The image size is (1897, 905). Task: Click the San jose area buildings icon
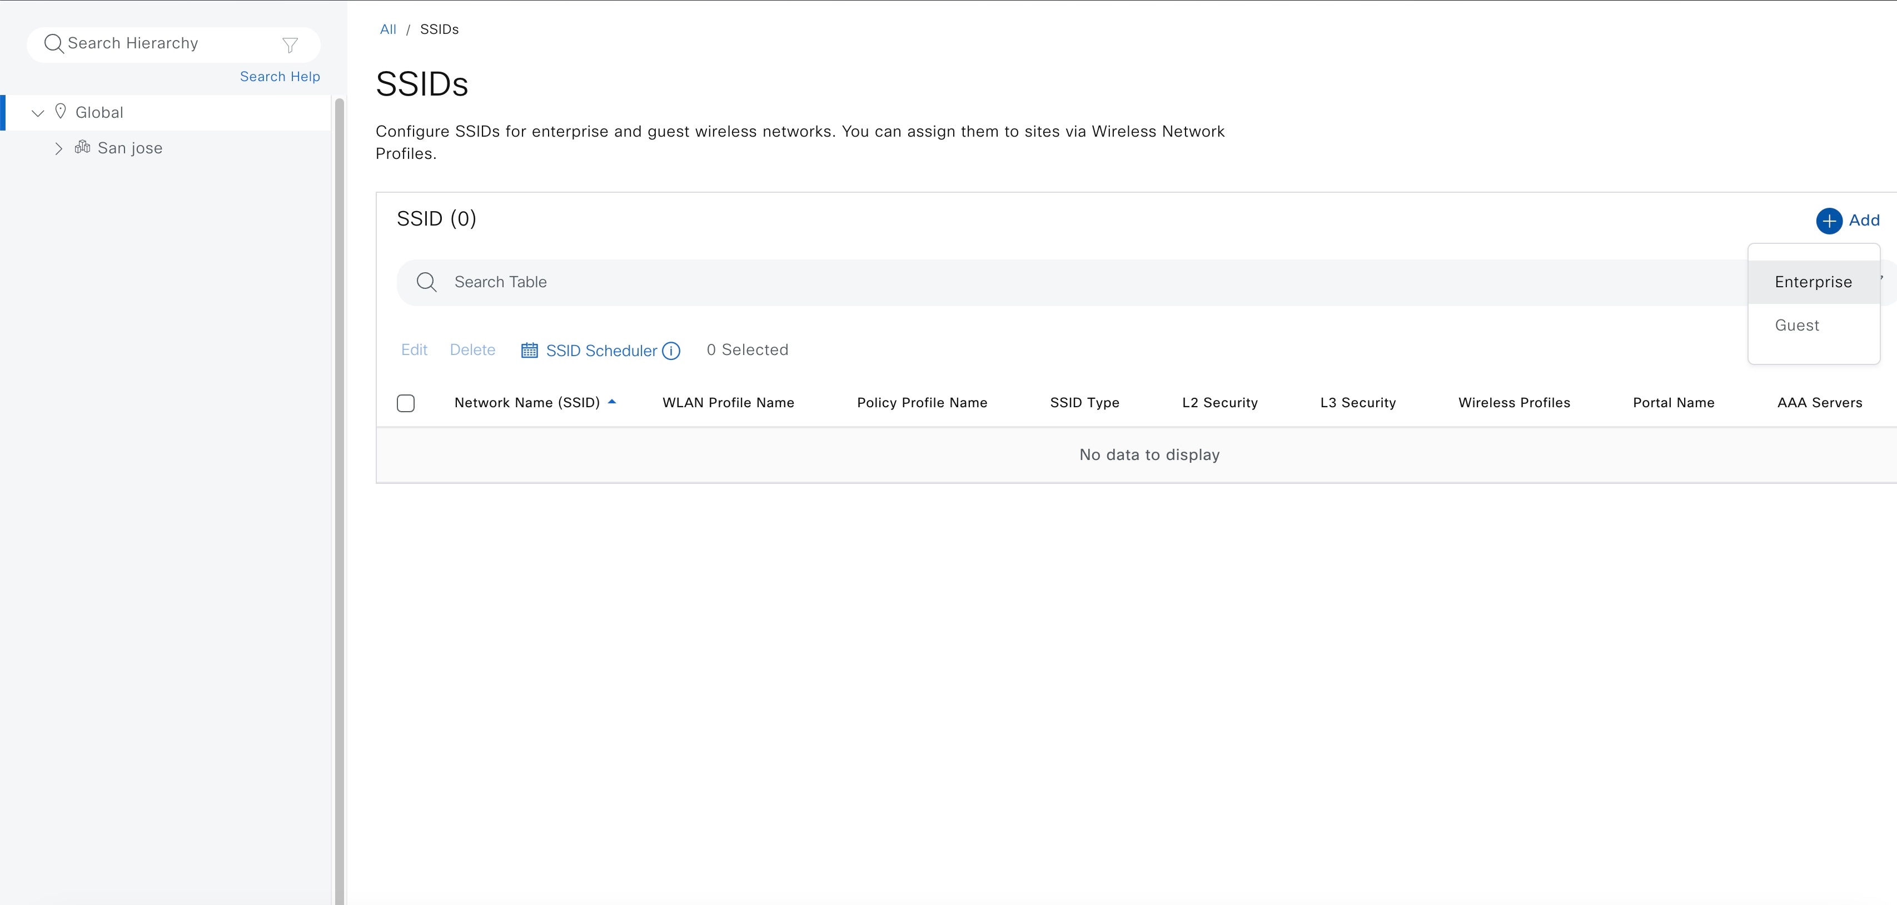(82, 147)
